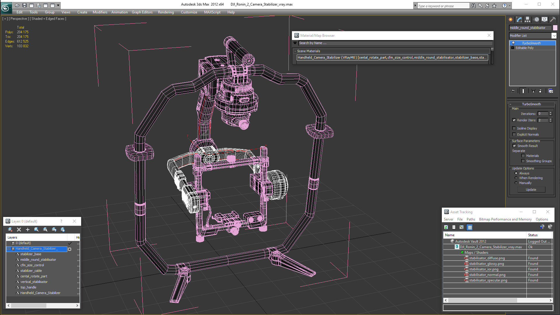Screen dimensions: 560x315
Task: Open the Hierarchy command panel tab
Action: point(528,20)
